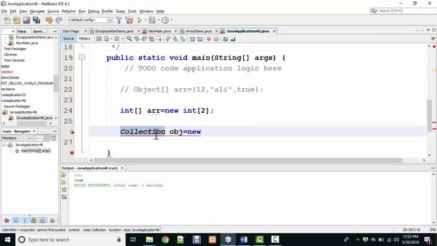Open Chrome from the taskbar
The width and height of the screenshot is (437, 246).
165,240
